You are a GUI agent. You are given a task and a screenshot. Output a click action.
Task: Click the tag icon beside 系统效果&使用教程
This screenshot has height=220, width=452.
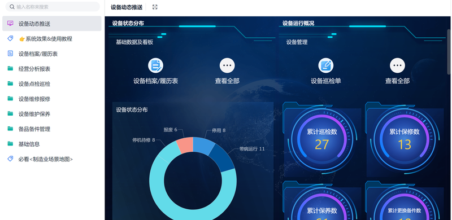click(10, 38)
